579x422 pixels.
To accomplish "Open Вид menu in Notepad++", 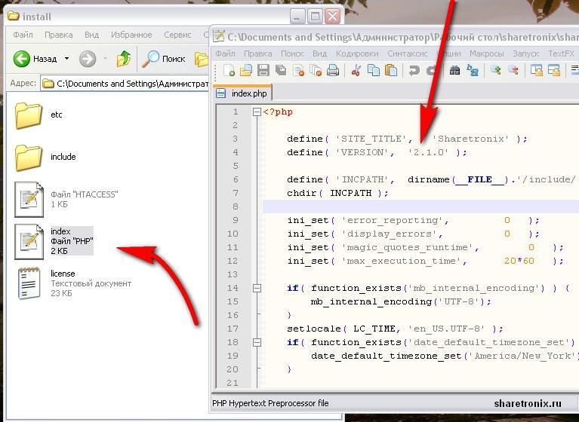I will 320,54.
